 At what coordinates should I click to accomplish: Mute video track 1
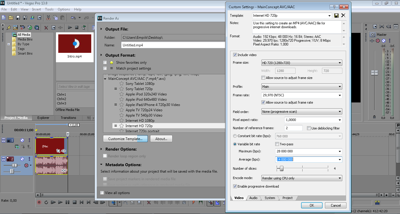point(22,141)
